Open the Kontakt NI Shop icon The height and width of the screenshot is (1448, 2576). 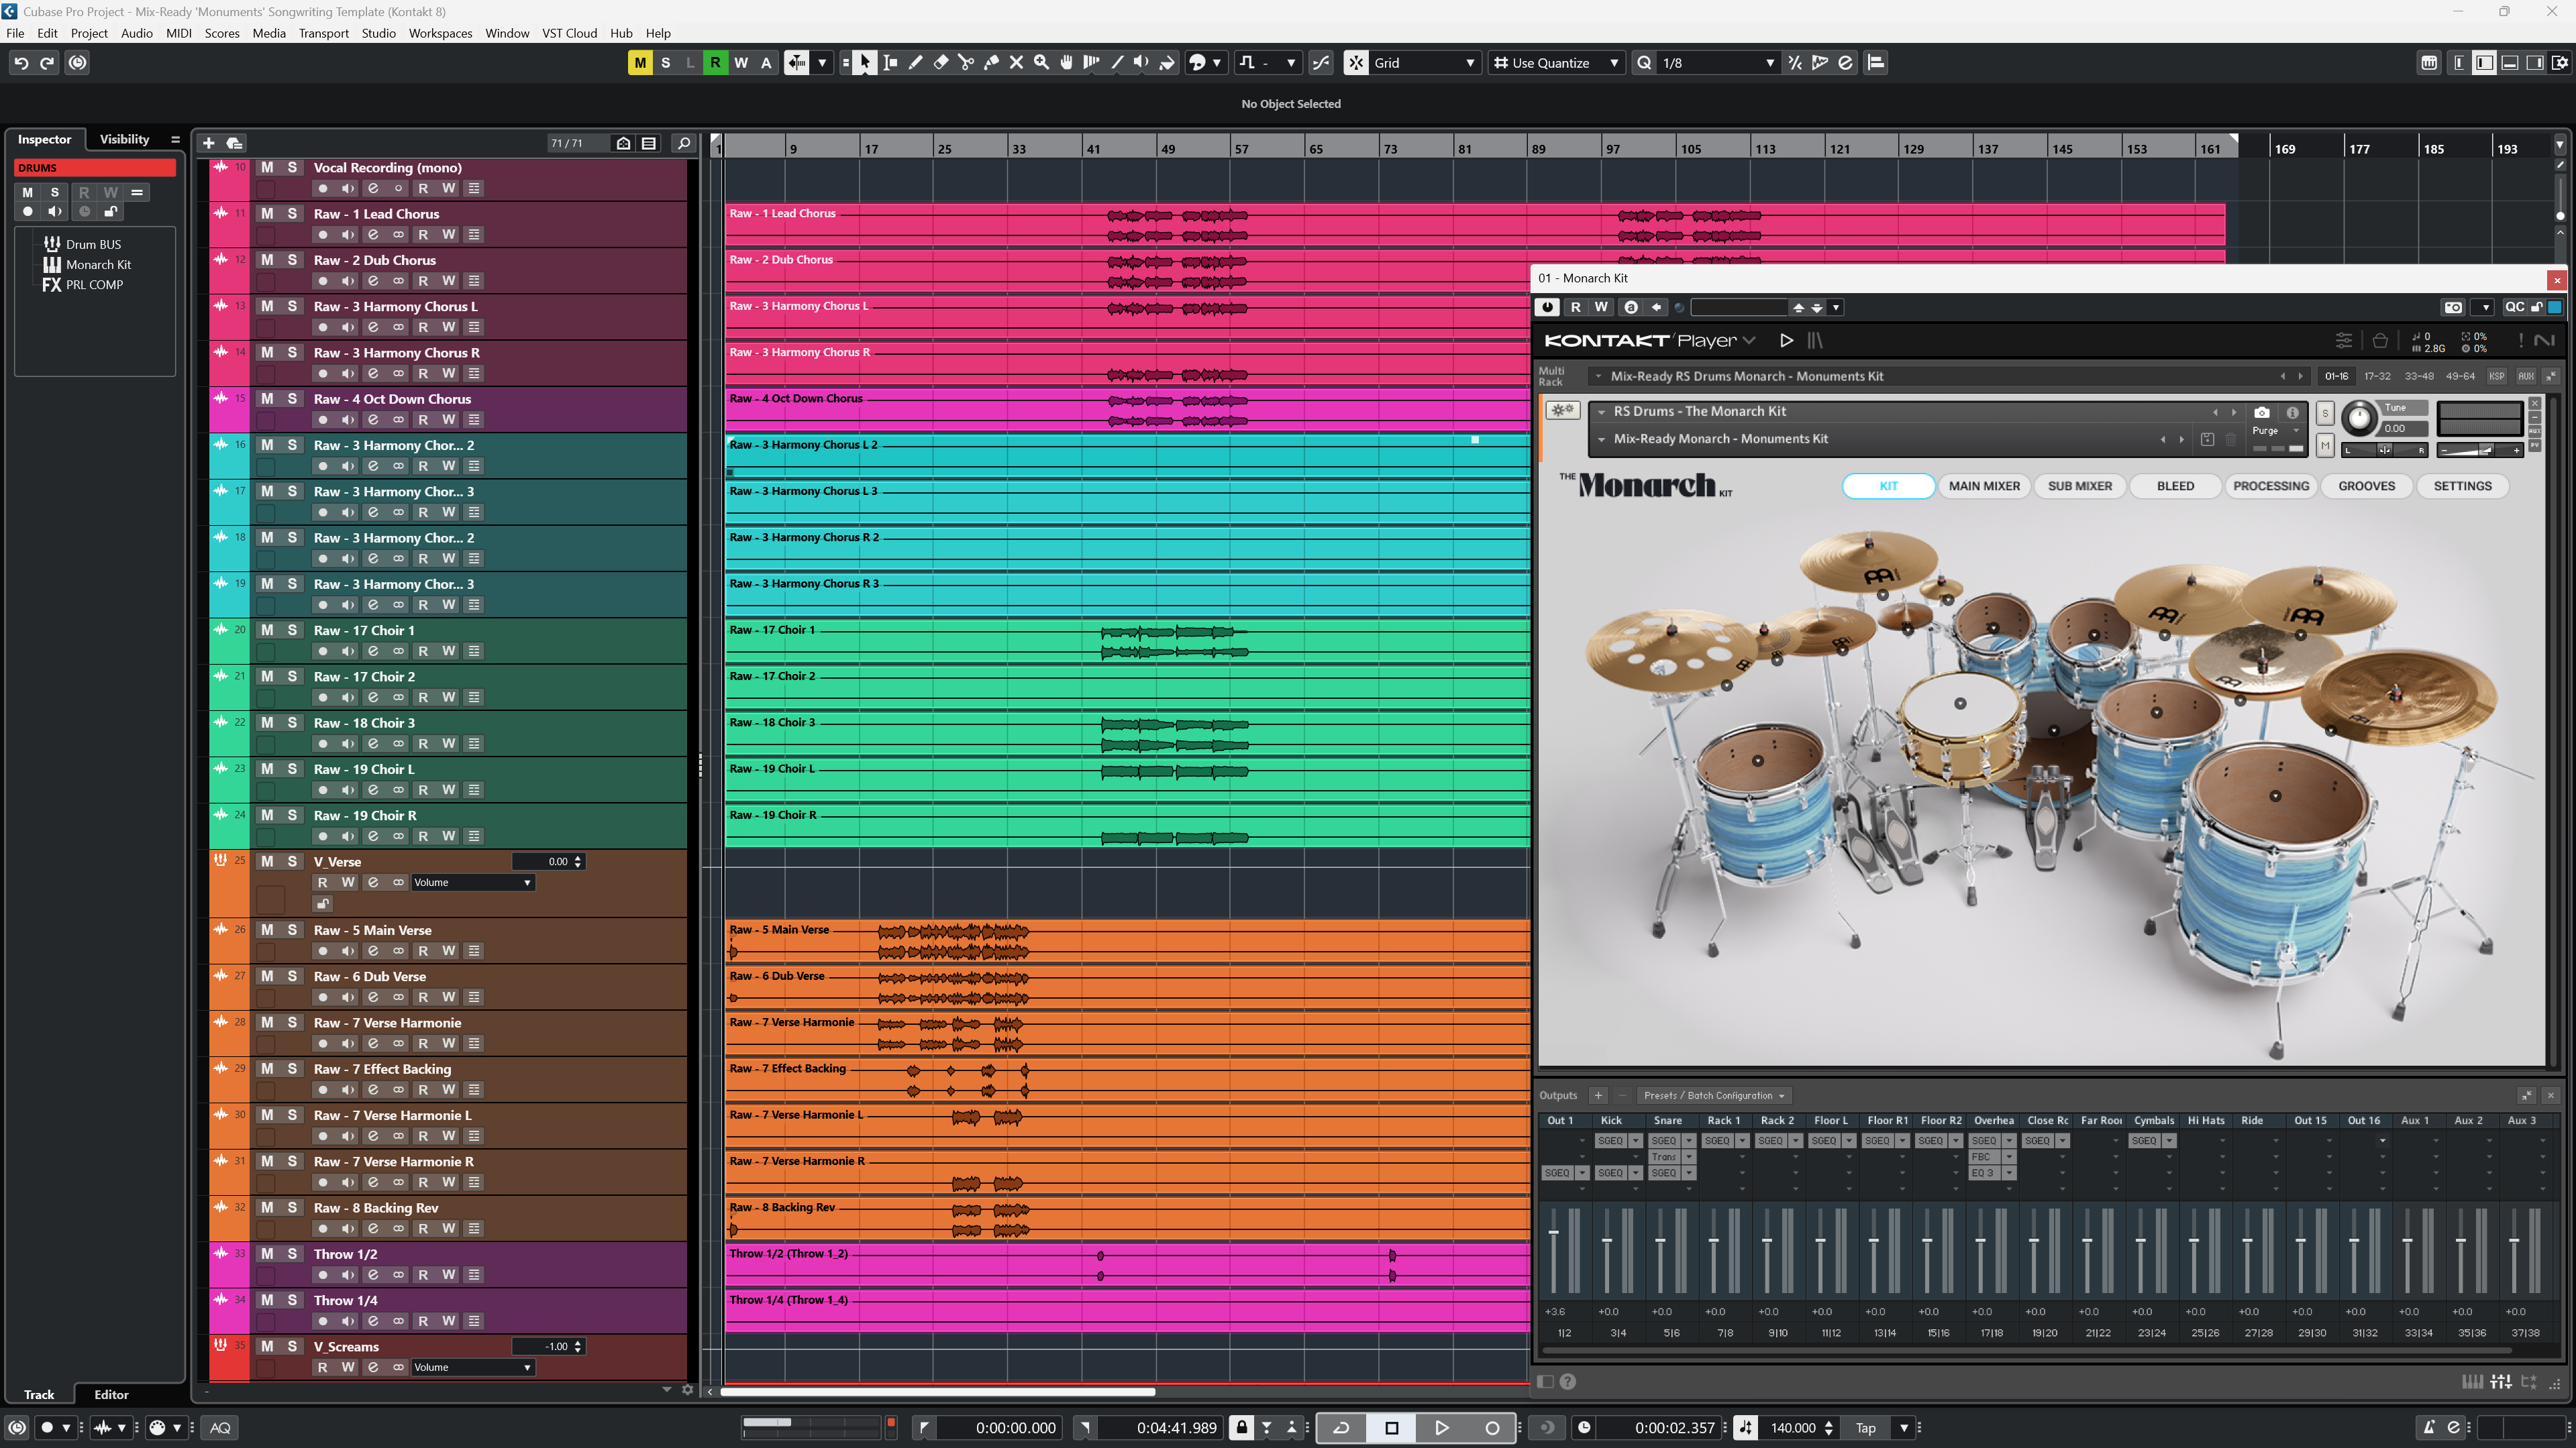pos(2381,342)
